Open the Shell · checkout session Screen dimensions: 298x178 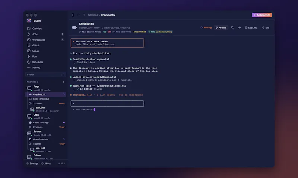45,99
